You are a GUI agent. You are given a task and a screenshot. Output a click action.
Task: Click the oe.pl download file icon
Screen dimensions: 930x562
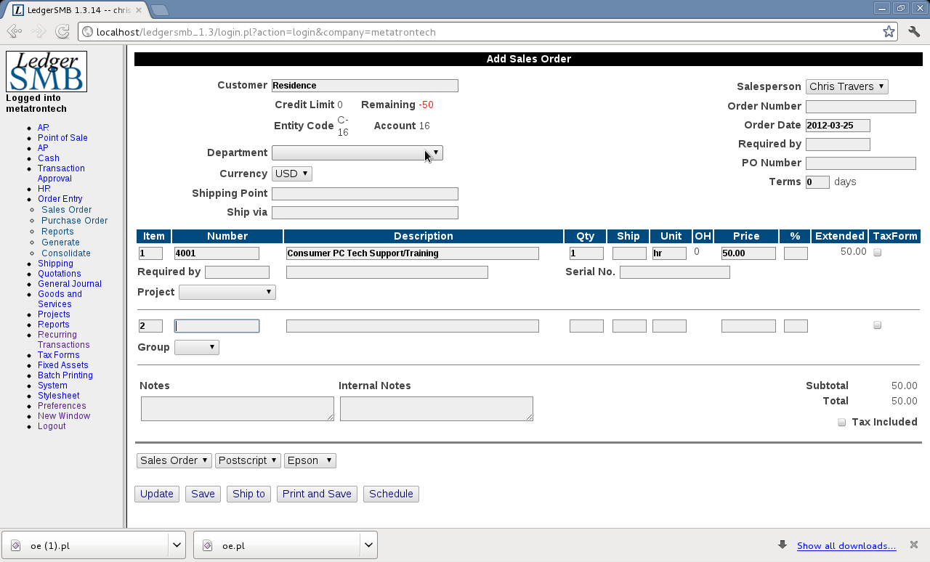[208, 546]
